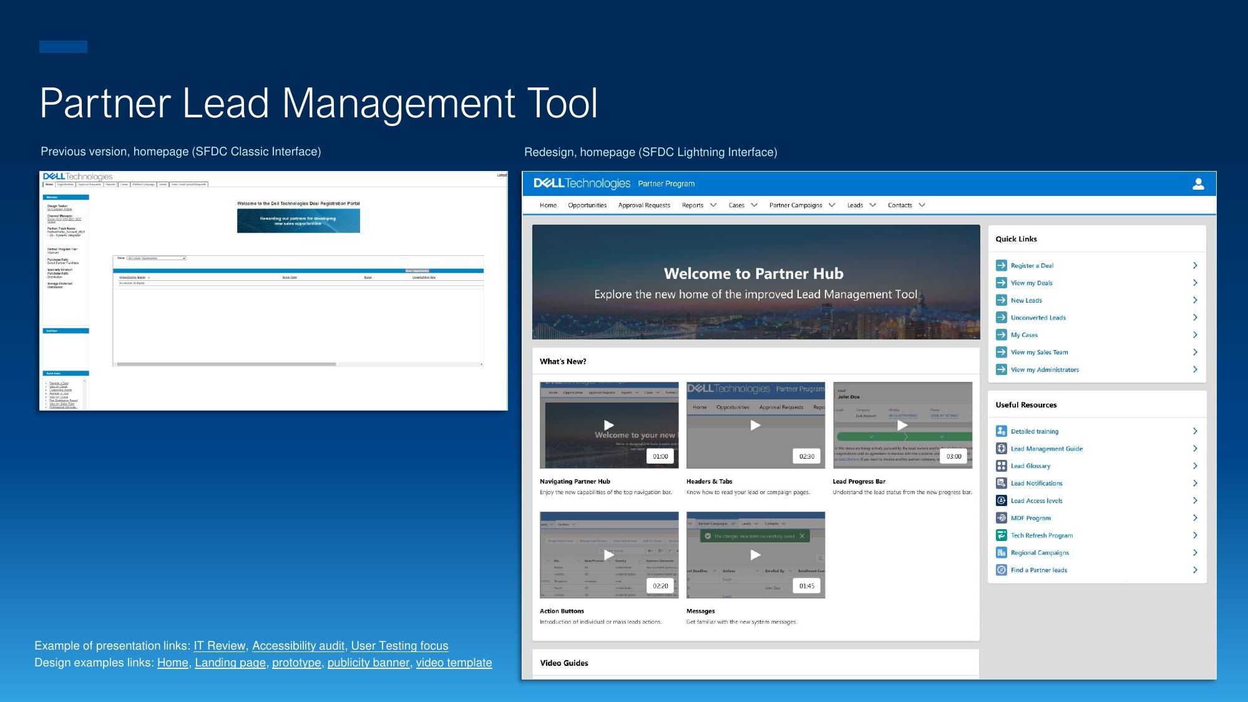Click the classic interface homepage screenshot
Viewport: 1248px width, 702px height.
[x=273, y=291]
